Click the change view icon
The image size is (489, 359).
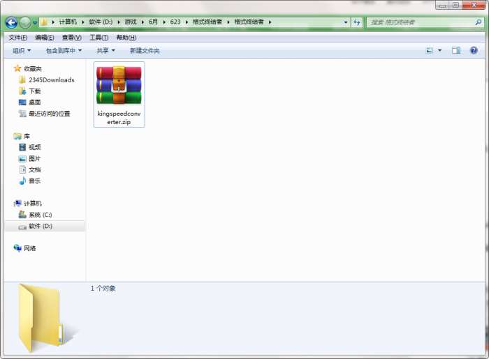tap(430, 50)
